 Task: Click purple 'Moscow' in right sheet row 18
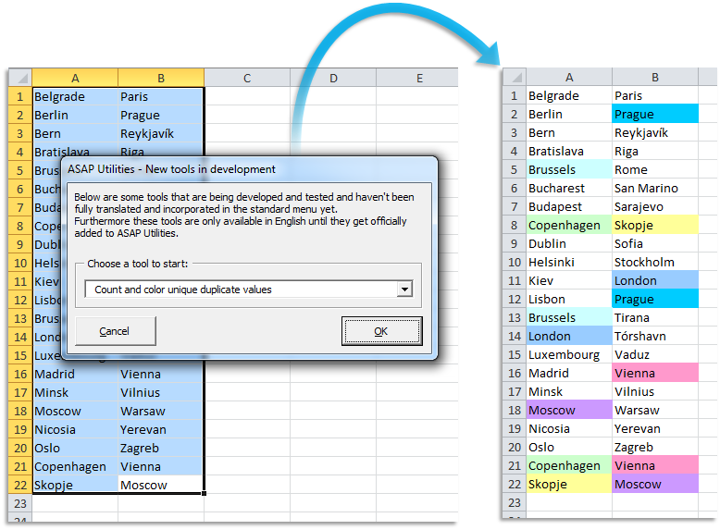[x=569, y=410]
